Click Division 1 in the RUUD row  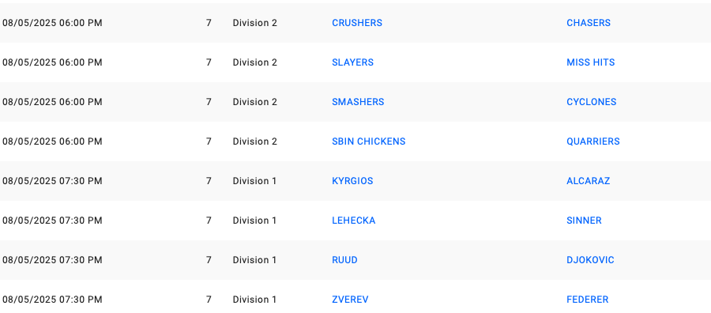tap(254, 259)
